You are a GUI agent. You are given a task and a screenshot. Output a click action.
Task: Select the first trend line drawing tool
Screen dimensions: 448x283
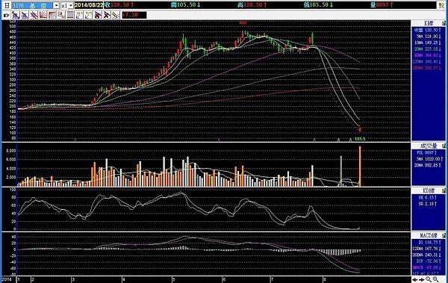(x=16, y=15)
